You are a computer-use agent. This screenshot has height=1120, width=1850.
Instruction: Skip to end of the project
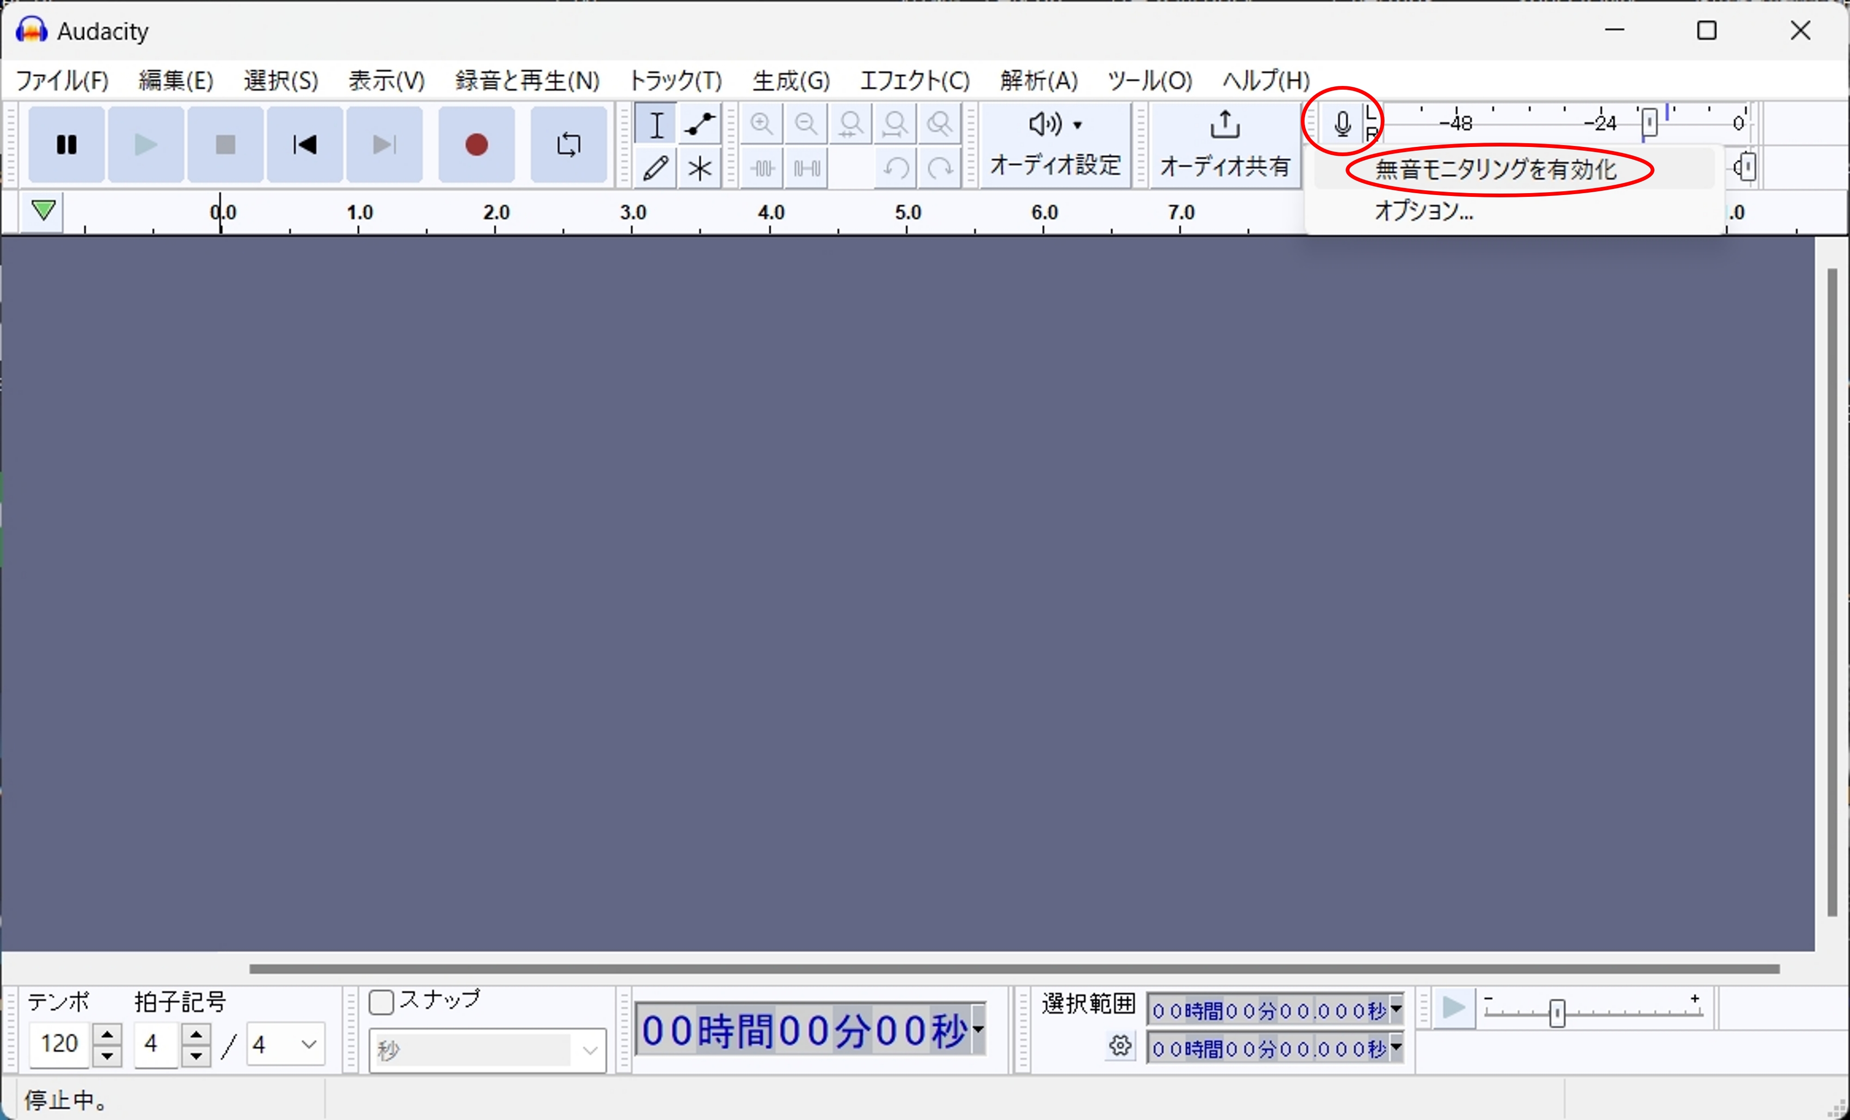click(x=385, y=144)
